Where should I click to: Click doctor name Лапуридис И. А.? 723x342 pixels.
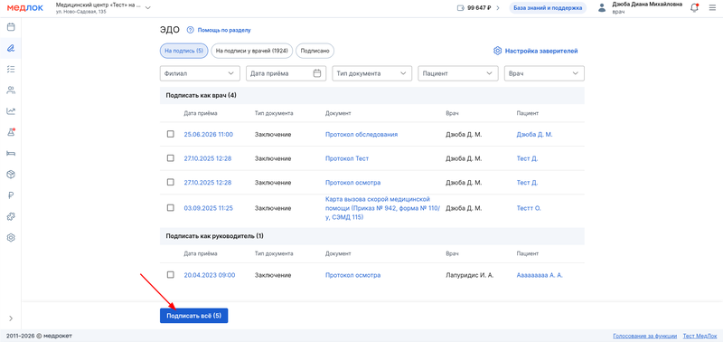pos(469,275)
